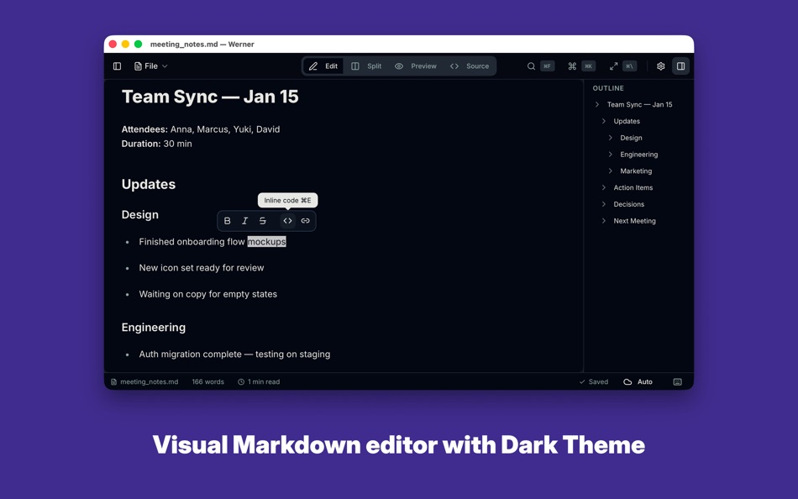Toggle Auto cloud sync button
Screen dimensions: 798x499
[638, 382]
